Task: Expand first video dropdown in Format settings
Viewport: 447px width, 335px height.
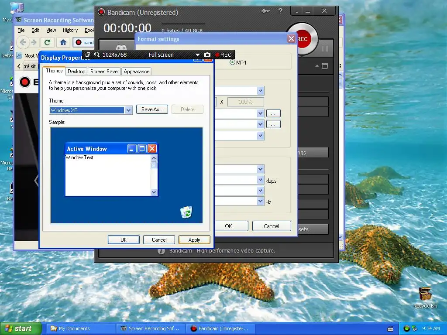Action: (260, 91)
